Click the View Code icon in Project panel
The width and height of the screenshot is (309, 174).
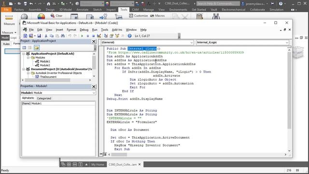[x=24, y=47]
